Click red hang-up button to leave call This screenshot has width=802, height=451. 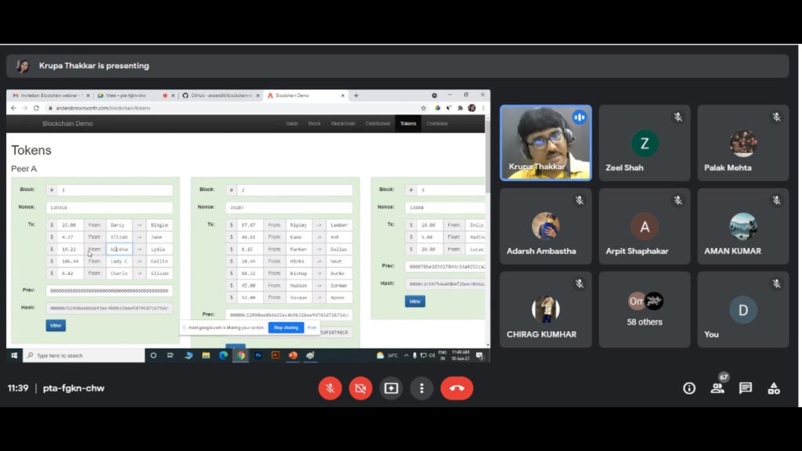coord(457,388)
